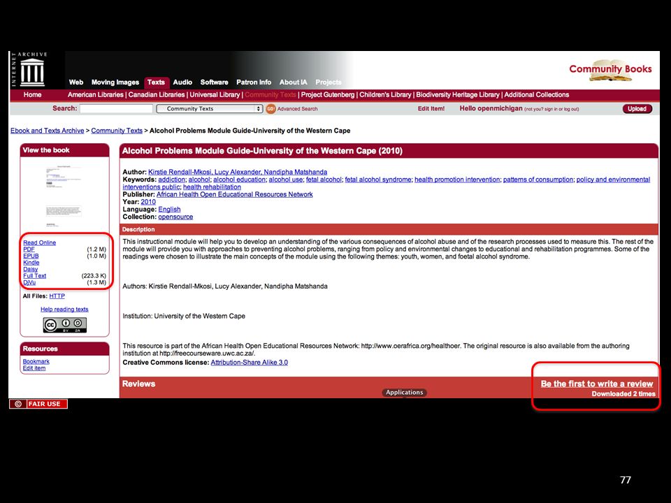Download the DjVu version

(x=29, y=282)
